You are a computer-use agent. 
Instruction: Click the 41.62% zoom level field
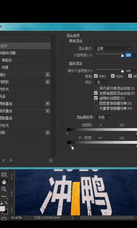tap(16, 218)
